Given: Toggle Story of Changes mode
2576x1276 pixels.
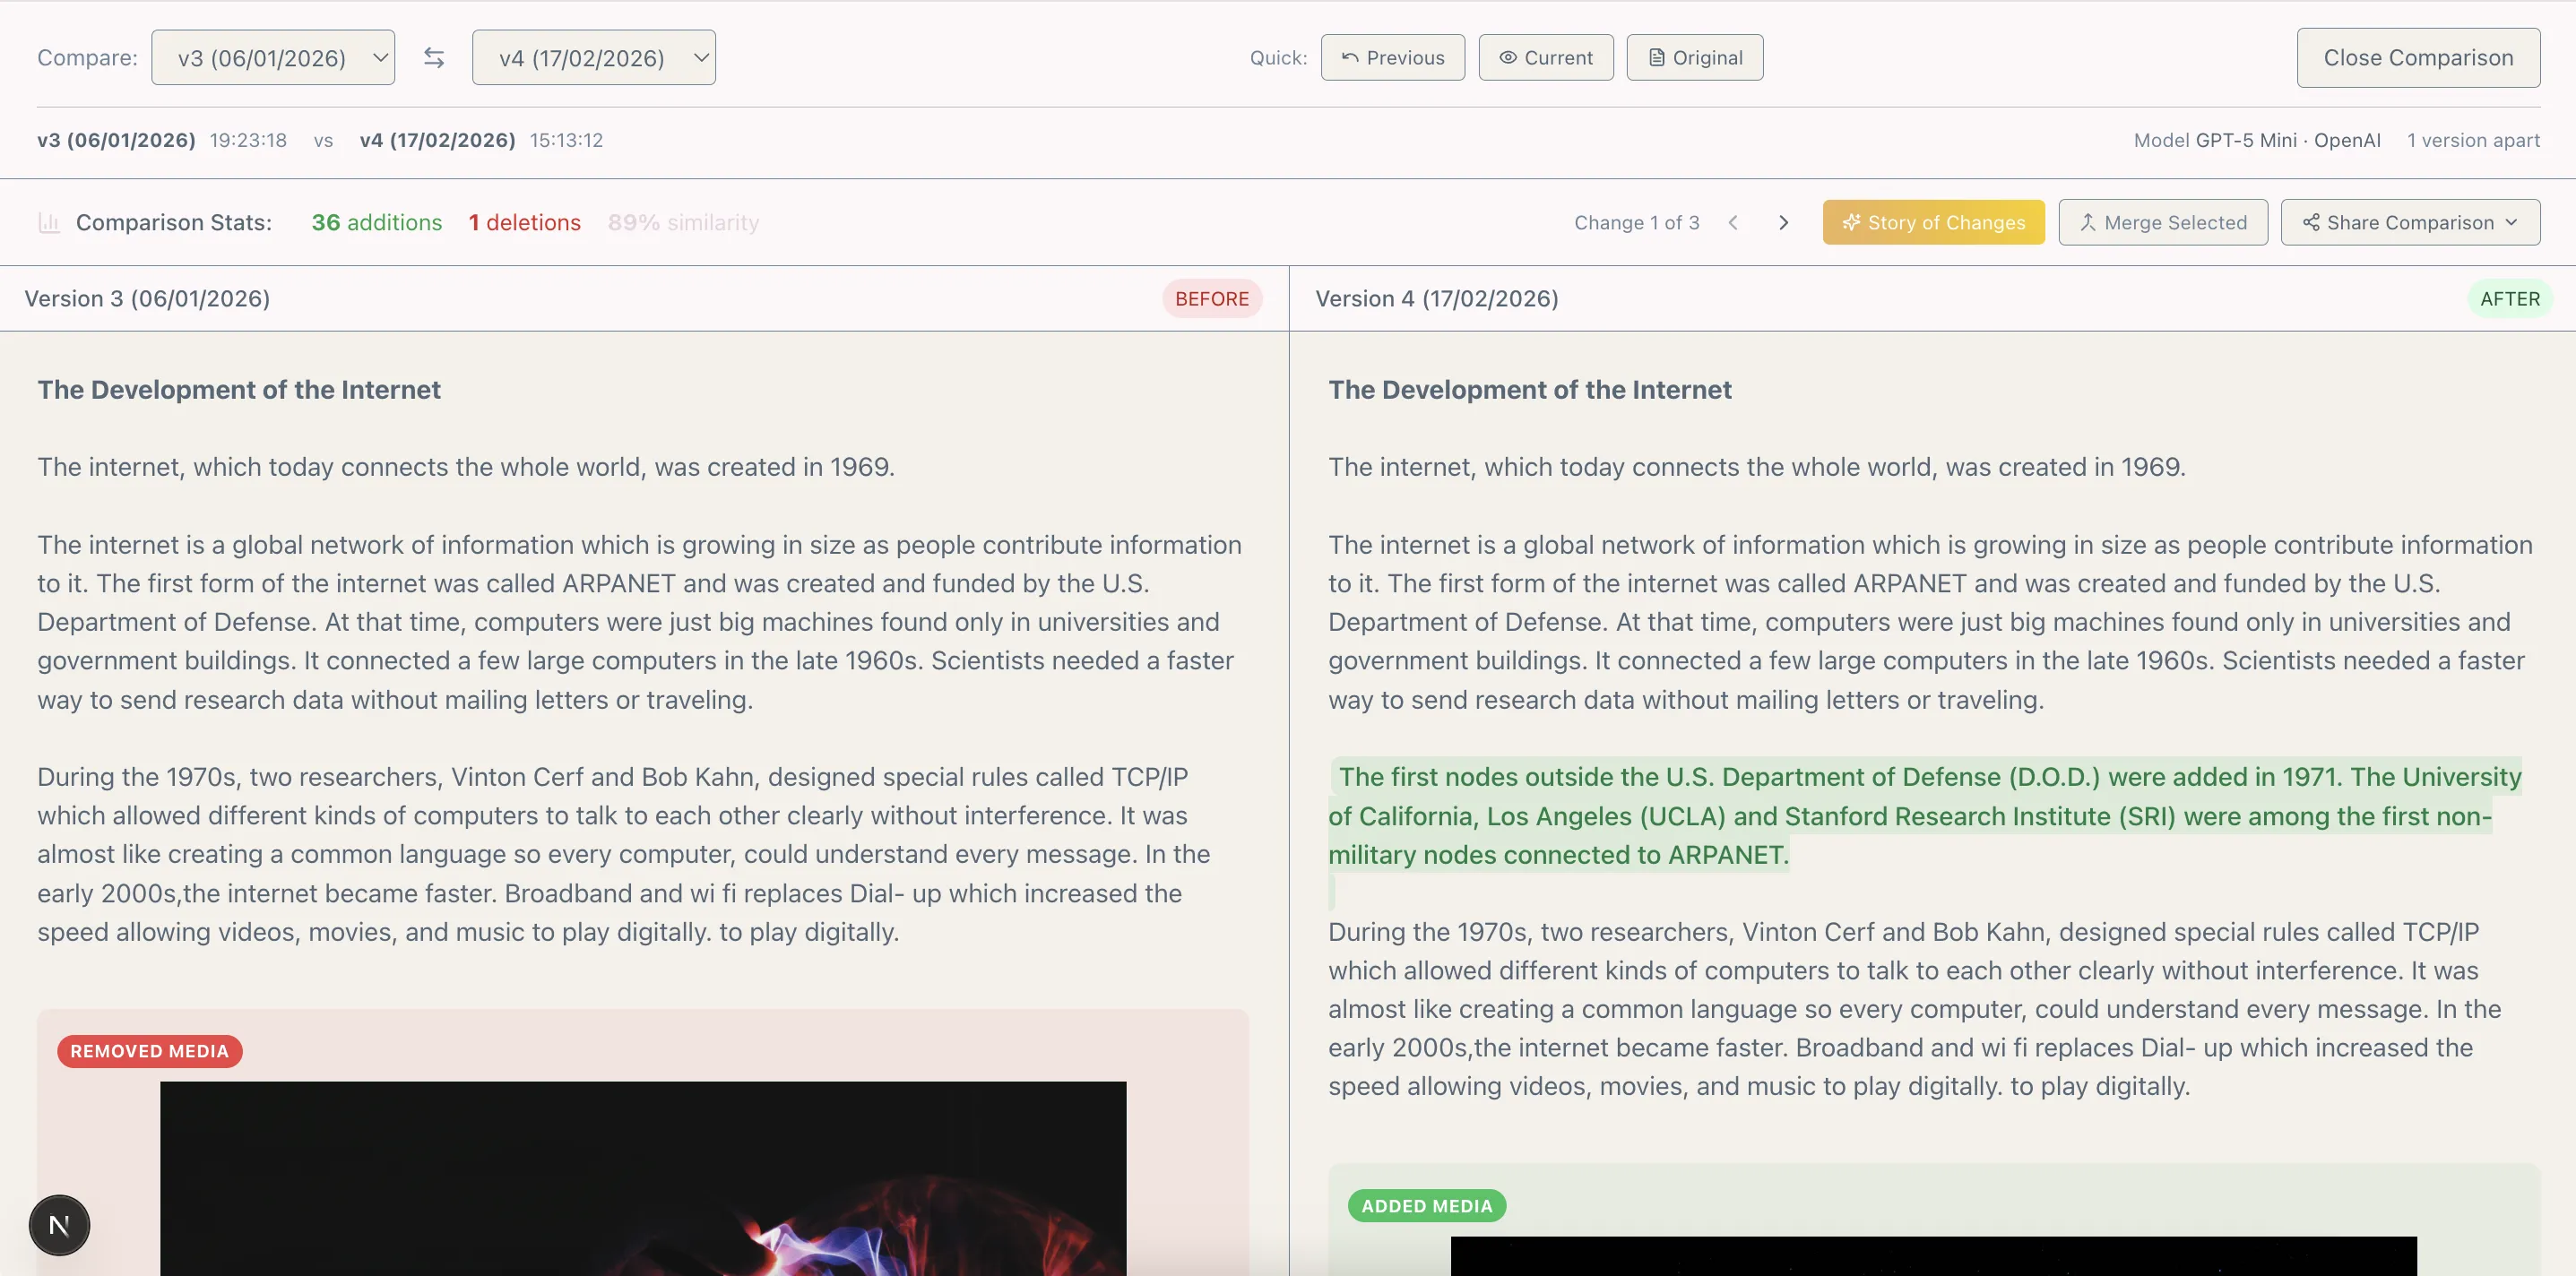Looking at the screenshot, I should (1932, 222).
